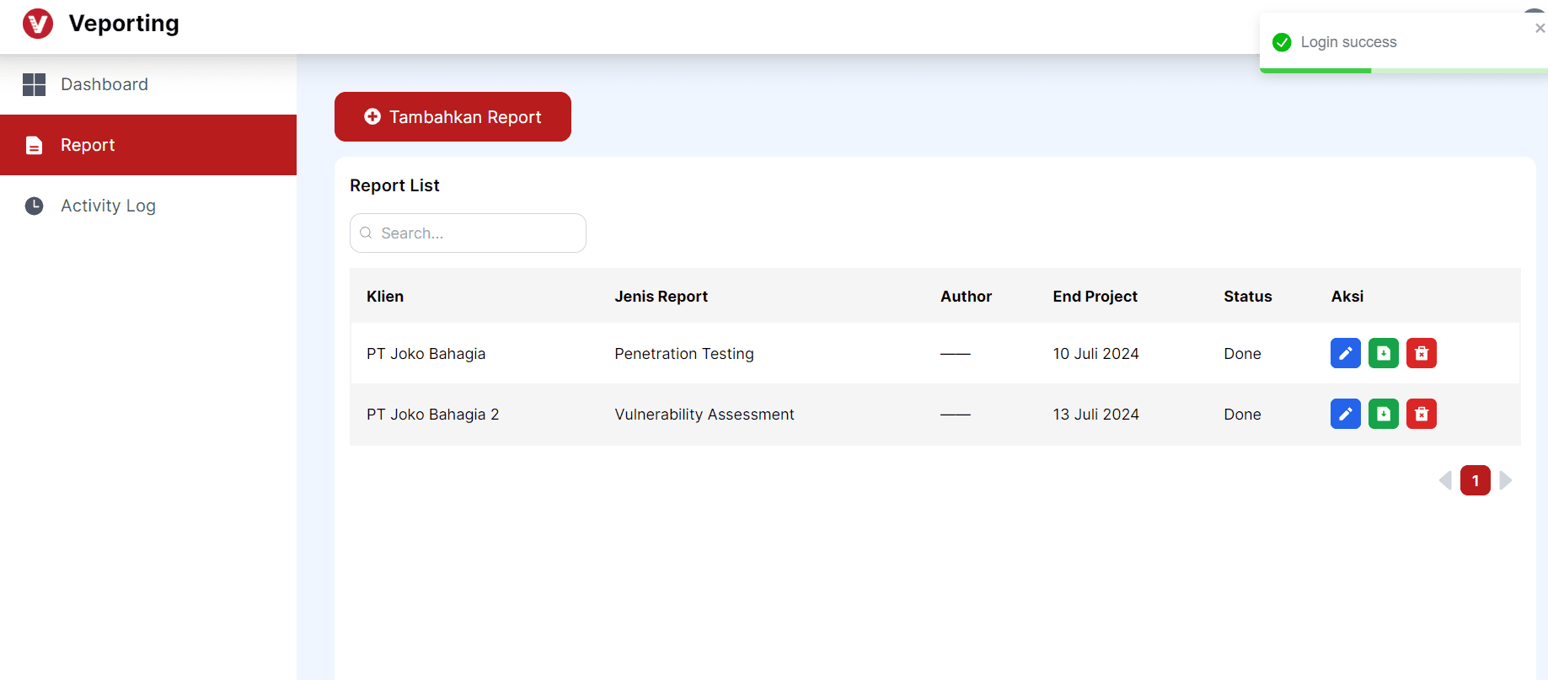1548x680 pixels.
Task: Click the notification progress bar
Action: [x=1404, y=71]
